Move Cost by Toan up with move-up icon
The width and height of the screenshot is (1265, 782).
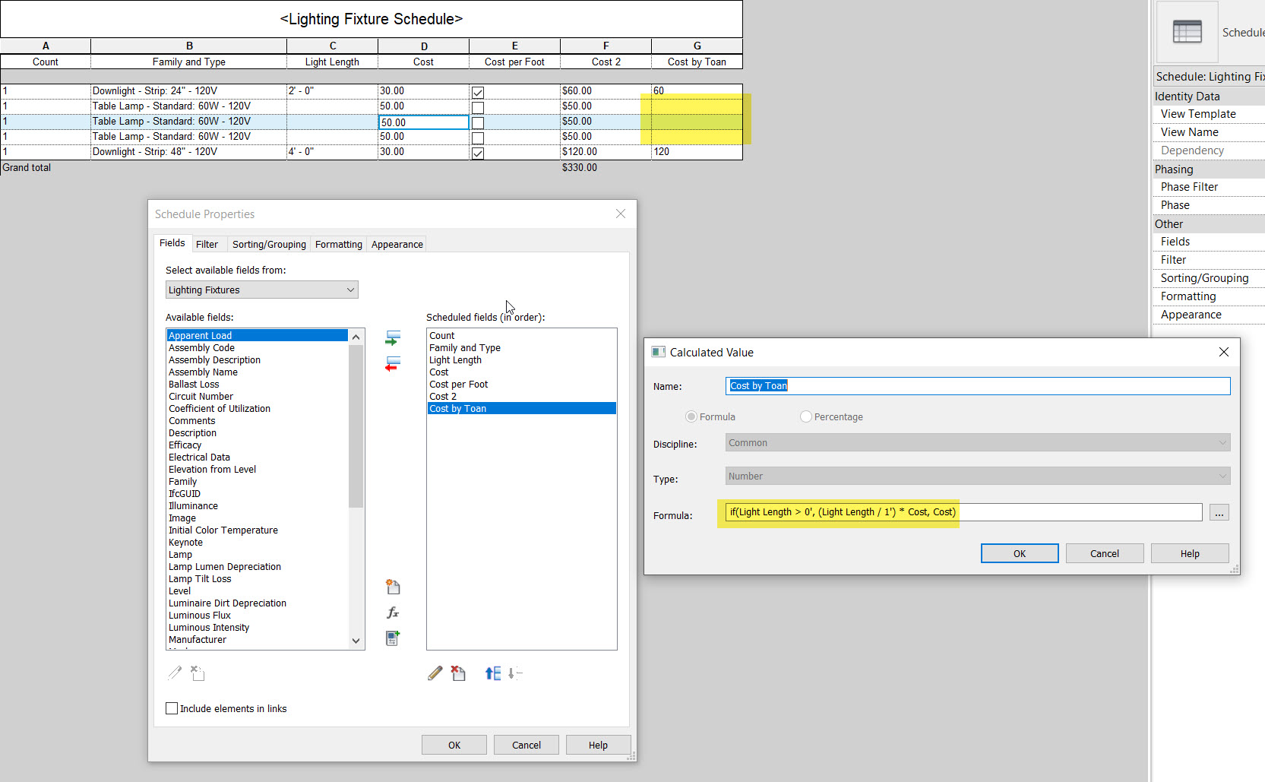pos(492,672)
